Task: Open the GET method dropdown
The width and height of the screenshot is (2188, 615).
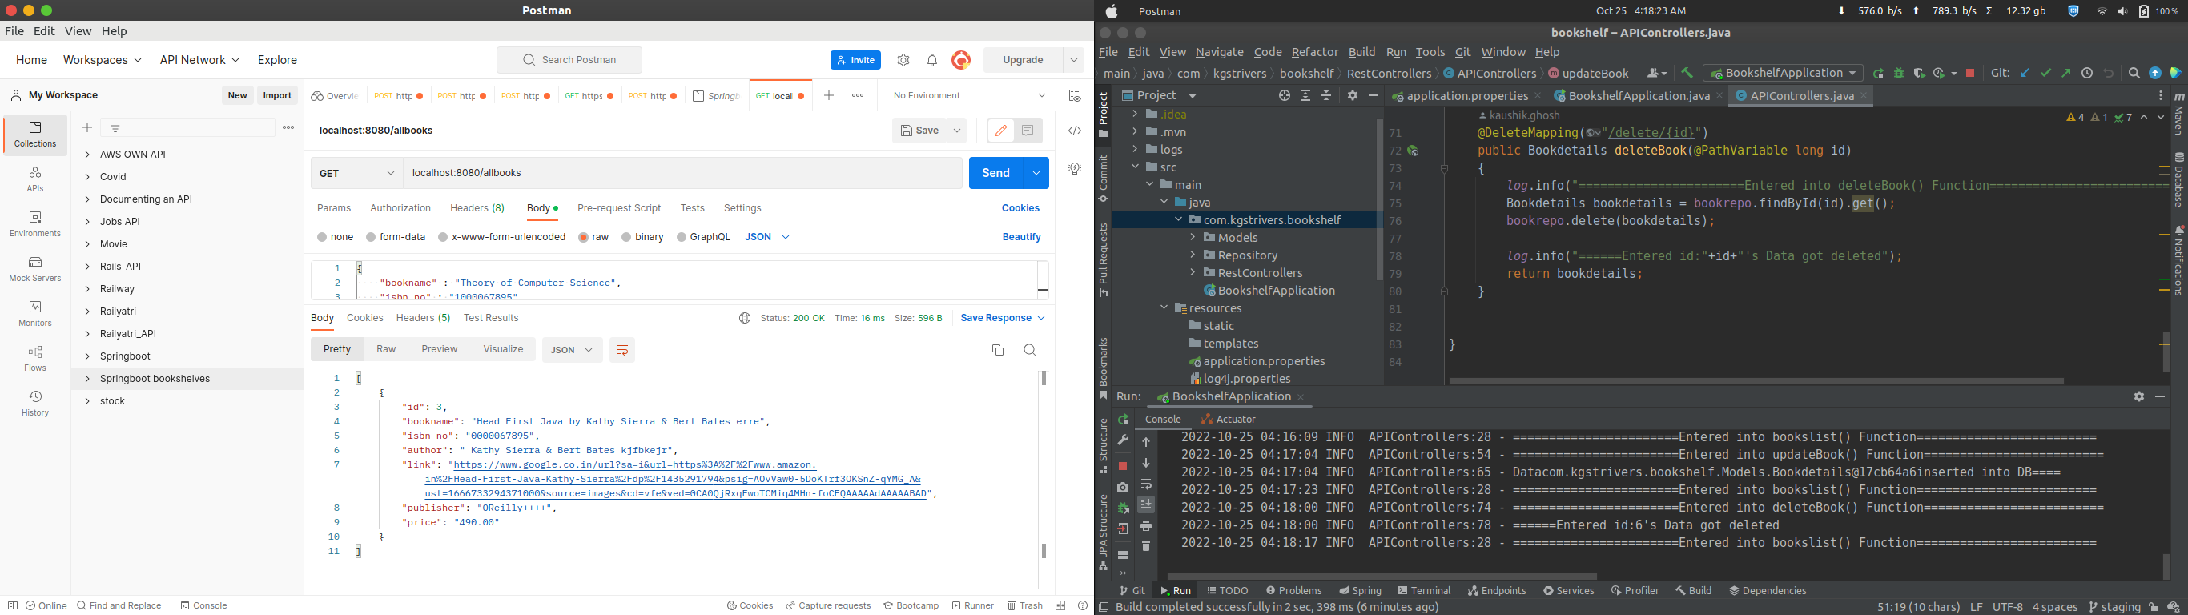Action: (x=356, y=173)
